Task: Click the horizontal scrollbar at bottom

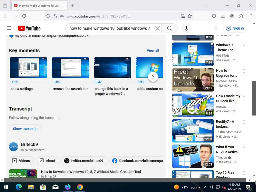Action: [x=125, y=180]
